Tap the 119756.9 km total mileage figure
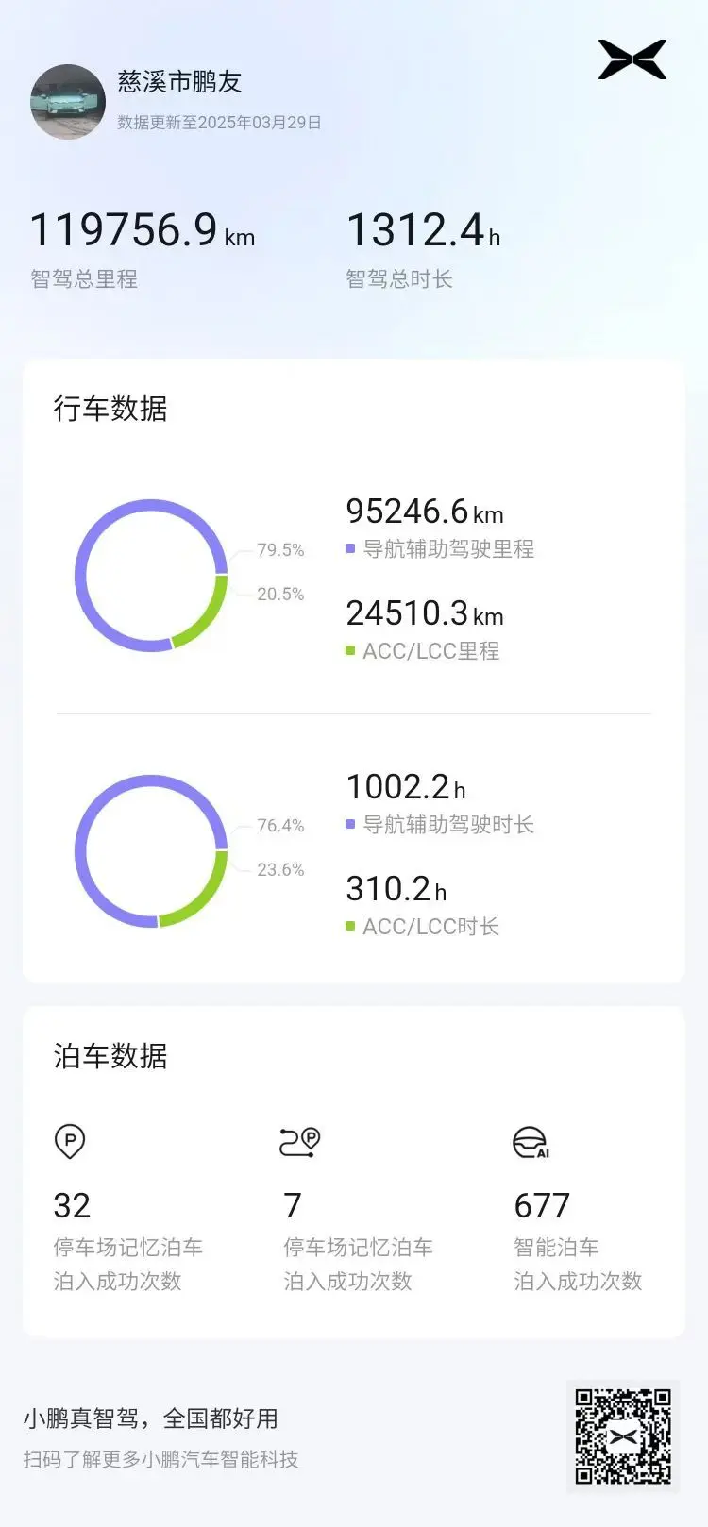This screenshot has width=708, height=1527. click(142, 230)
